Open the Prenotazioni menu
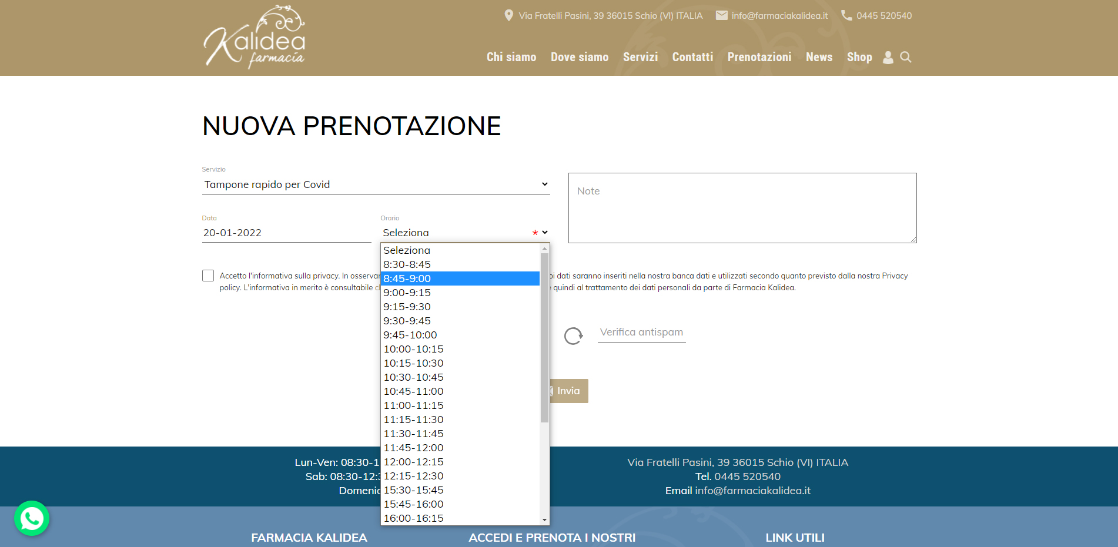This screenshot has width=1118, height=547. (x=759, y=57)
